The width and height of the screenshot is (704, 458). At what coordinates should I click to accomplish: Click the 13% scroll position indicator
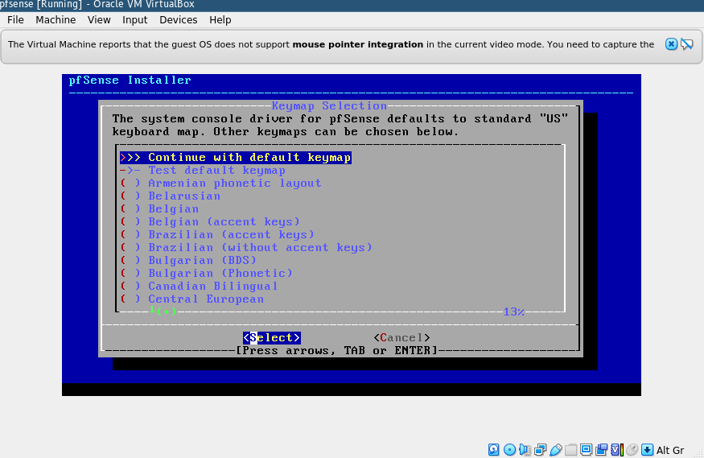click(513, 312)
